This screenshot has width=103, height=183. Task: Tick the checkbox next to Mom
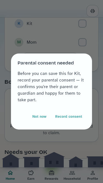coord(82,42)
